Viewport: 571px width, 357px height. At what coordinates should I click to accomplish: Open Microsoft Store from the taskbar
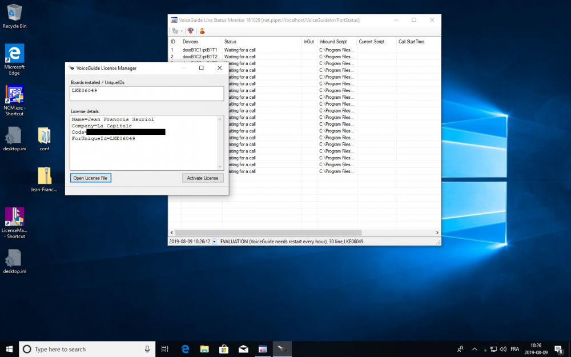(x=224, y=349)
